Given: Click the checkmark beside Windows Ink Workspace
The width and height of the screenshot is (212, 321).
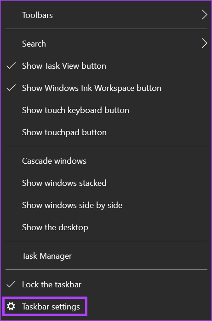Looking at the screenshot, I should click(x=11, y=88).
